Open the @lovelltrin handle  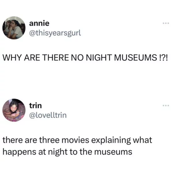[x=48, y=115]
